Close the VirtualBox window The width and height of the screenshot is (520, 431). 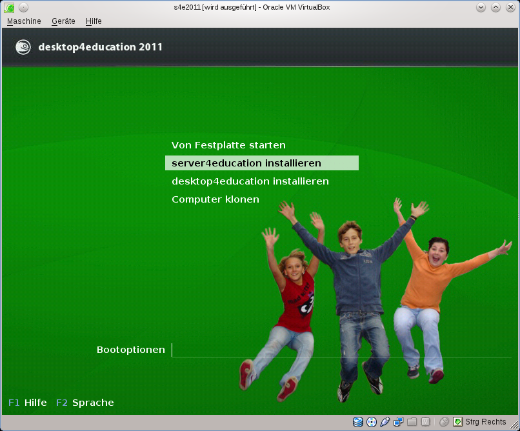point(511,7)
